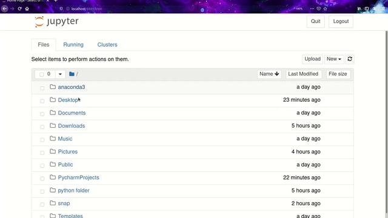The width and height of the screenshot is (388, 218).
Task: Refresh the notebook file list
Action: [350, 59]
